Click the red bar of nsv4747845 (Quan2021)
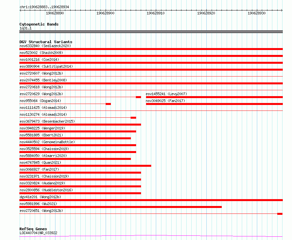This screenshot has height=240, width=292. click(85, 166)
